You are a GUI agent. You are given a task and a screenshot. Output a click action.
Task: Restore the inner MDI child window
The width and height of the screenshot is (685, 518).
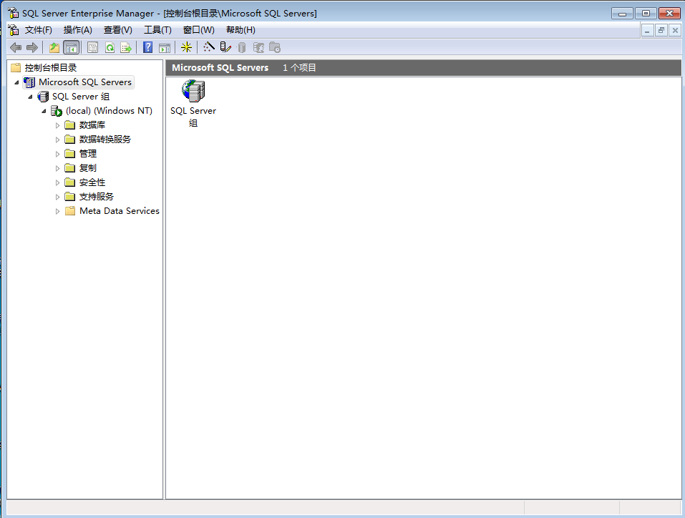pyautogui.click(x=661, y=30)
